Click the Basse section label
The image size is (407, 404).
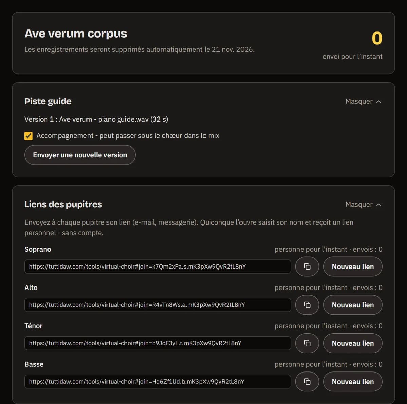pos(34,364)
